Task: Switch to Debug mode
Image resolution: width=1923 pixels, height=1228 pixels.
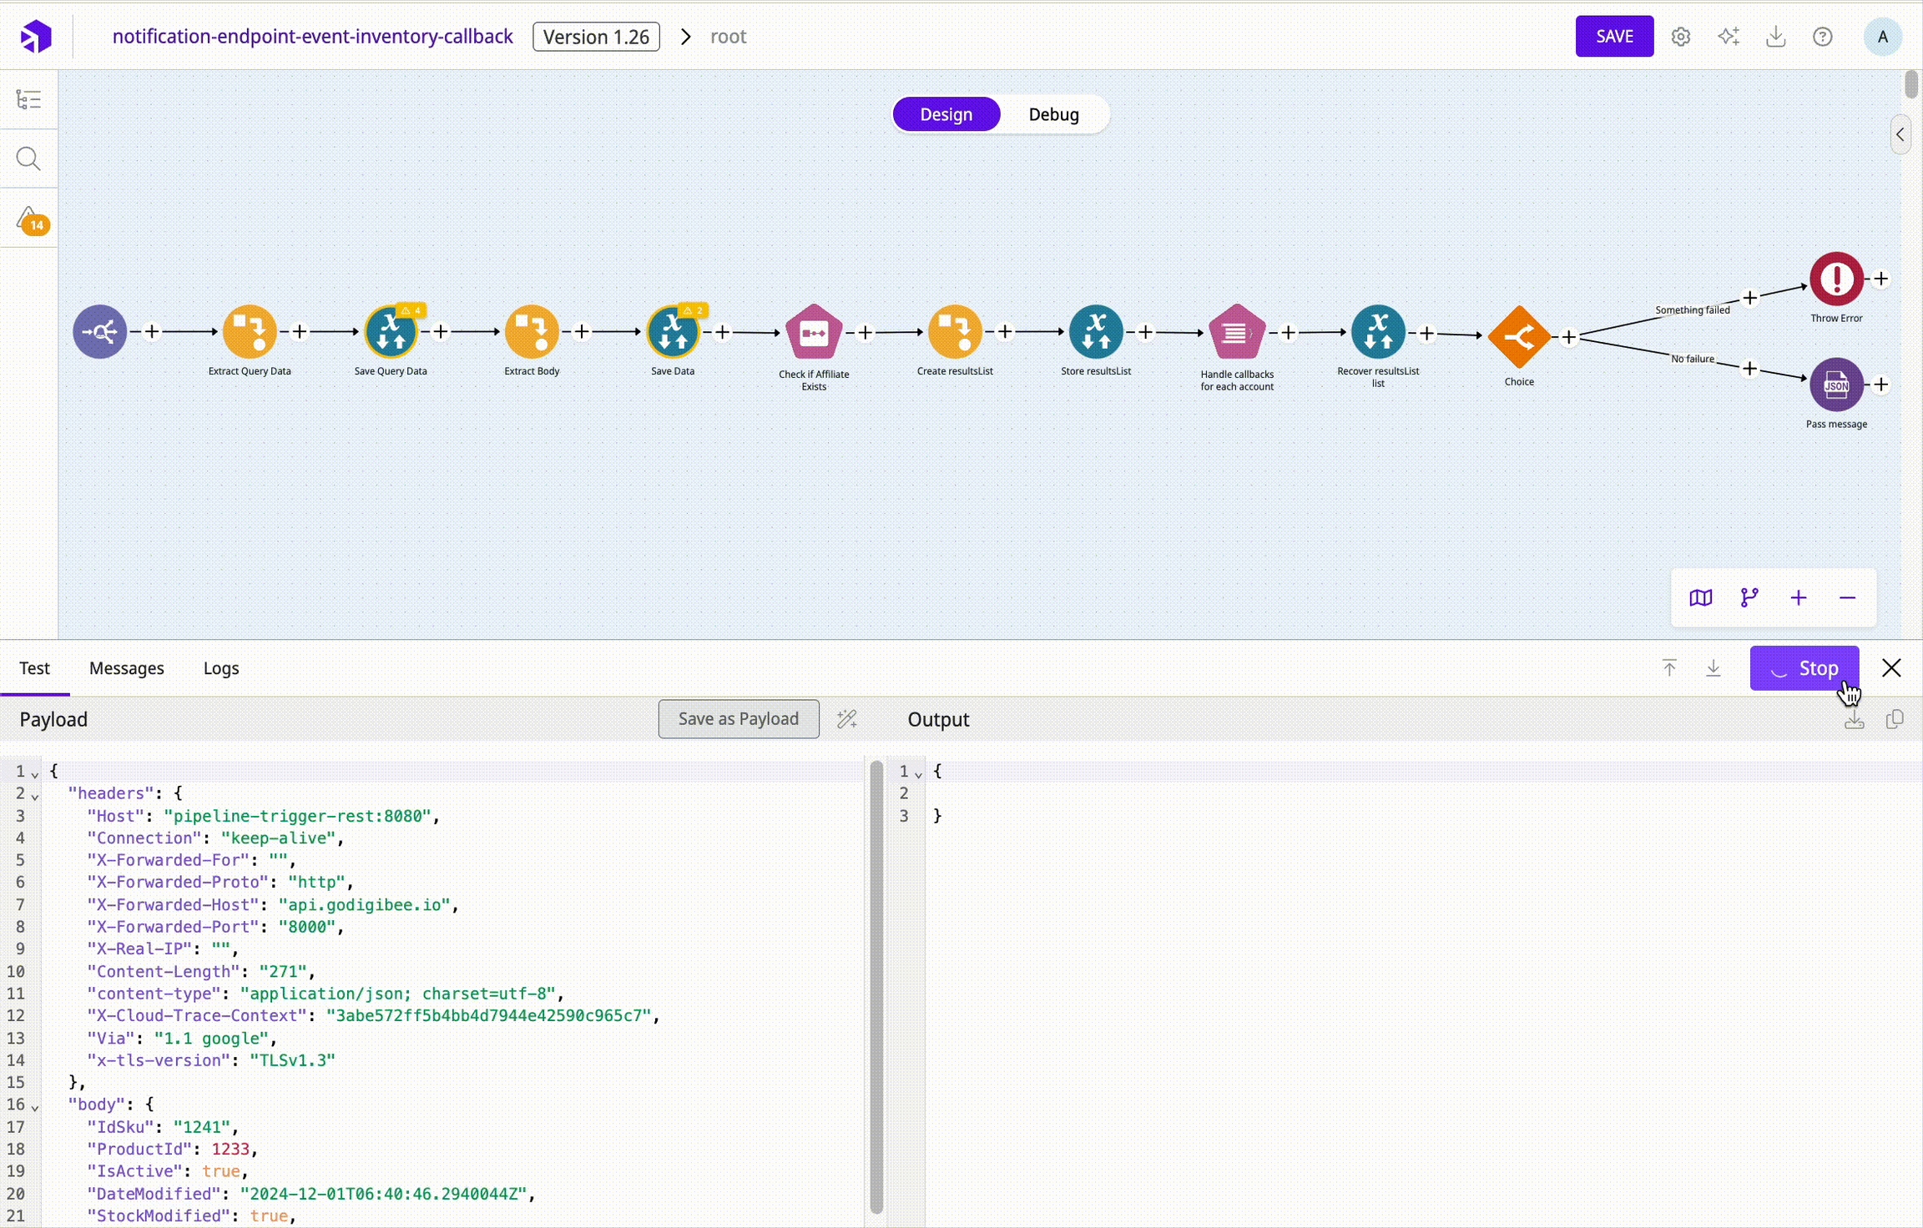Action: (1053, 114)
